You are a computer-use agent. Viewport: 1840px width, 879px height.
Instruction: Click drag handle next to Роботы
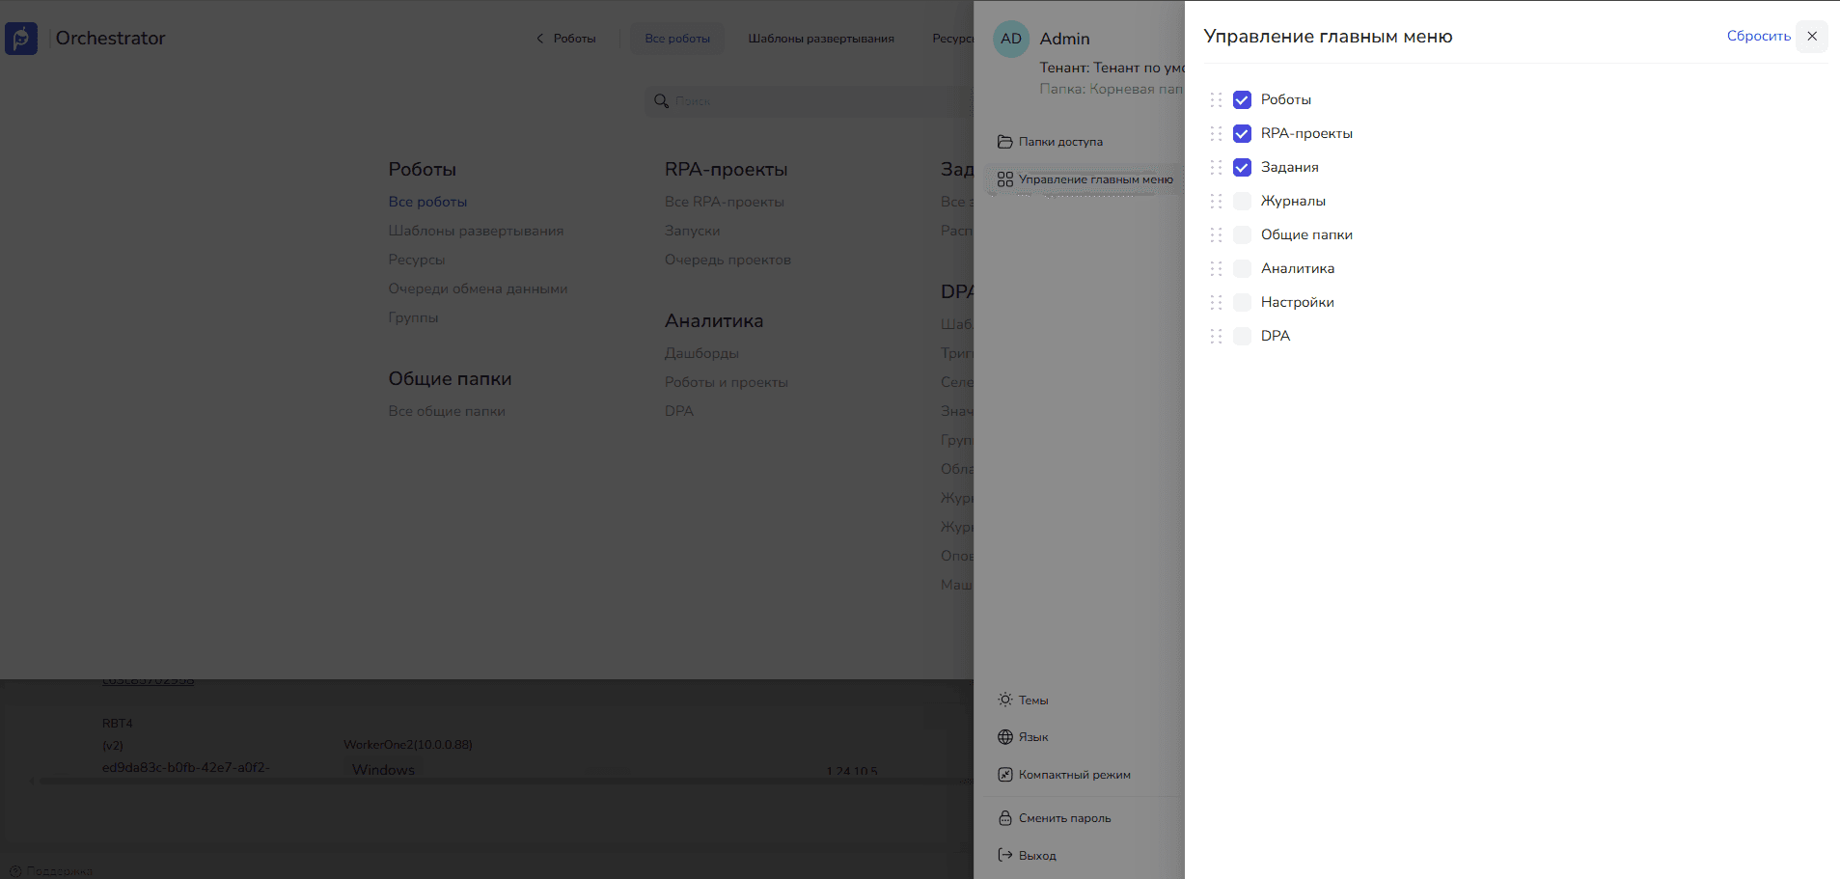[x=1216, y=100]
